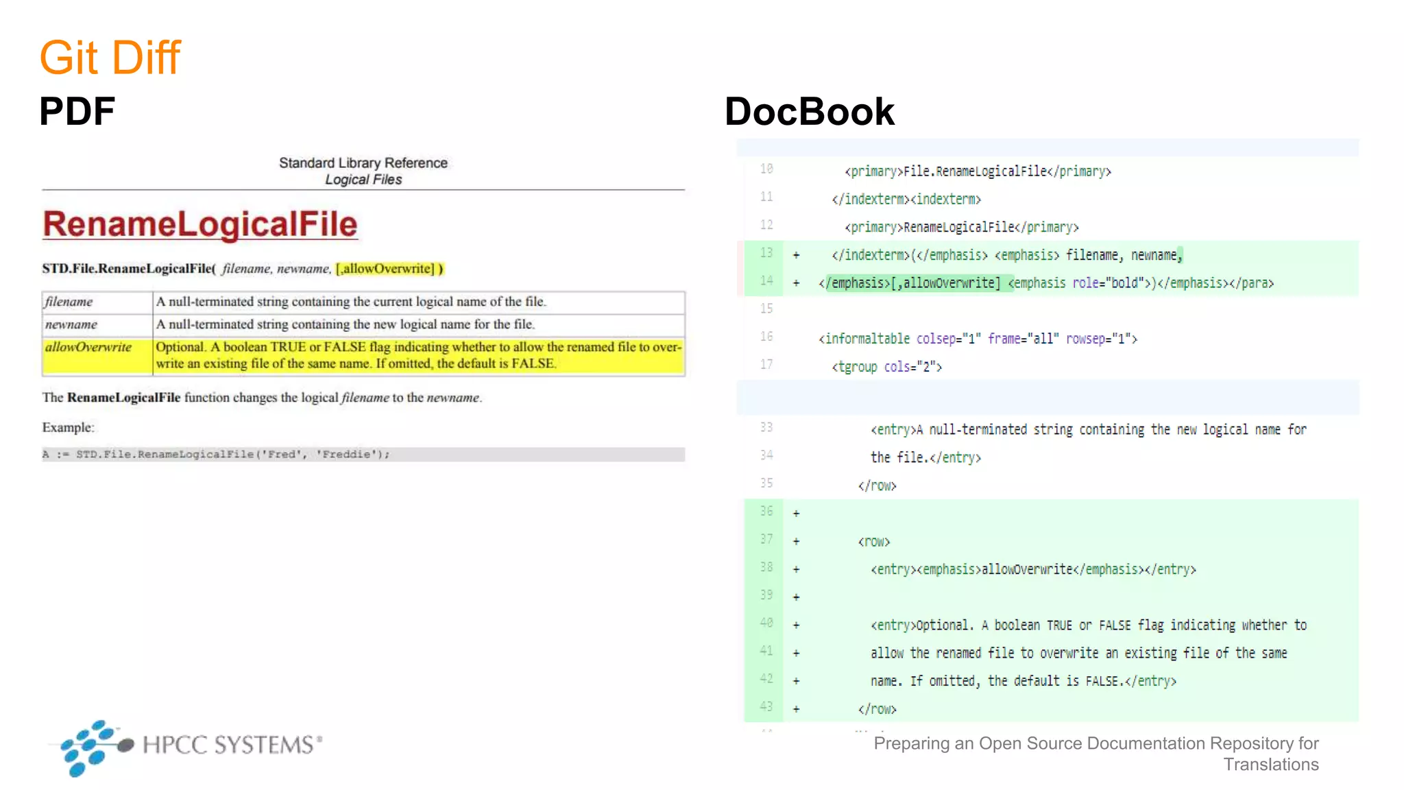This screenshot has width=1404, height=790.
Task: Click the 'tgroup cols="2"' line
Action: (887, 367)
